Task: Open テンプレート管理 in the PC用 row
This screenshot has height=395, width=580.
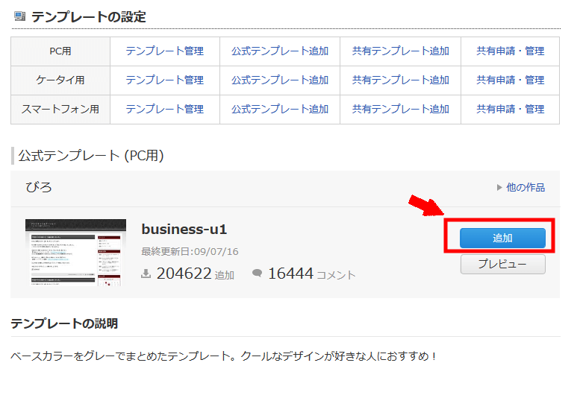Action: coord(165,51)
